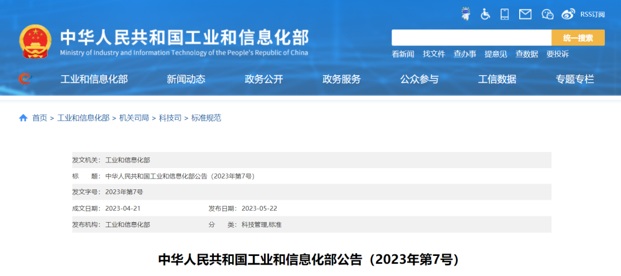Click the 找文件 quick link
The height and width of the screenshot is (276, 621).
point(434,54)
